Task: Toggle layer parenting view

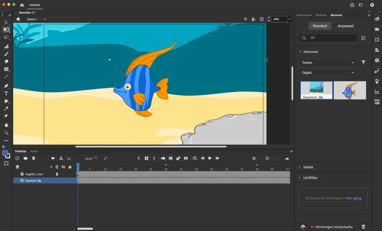Action: point(61,158)
